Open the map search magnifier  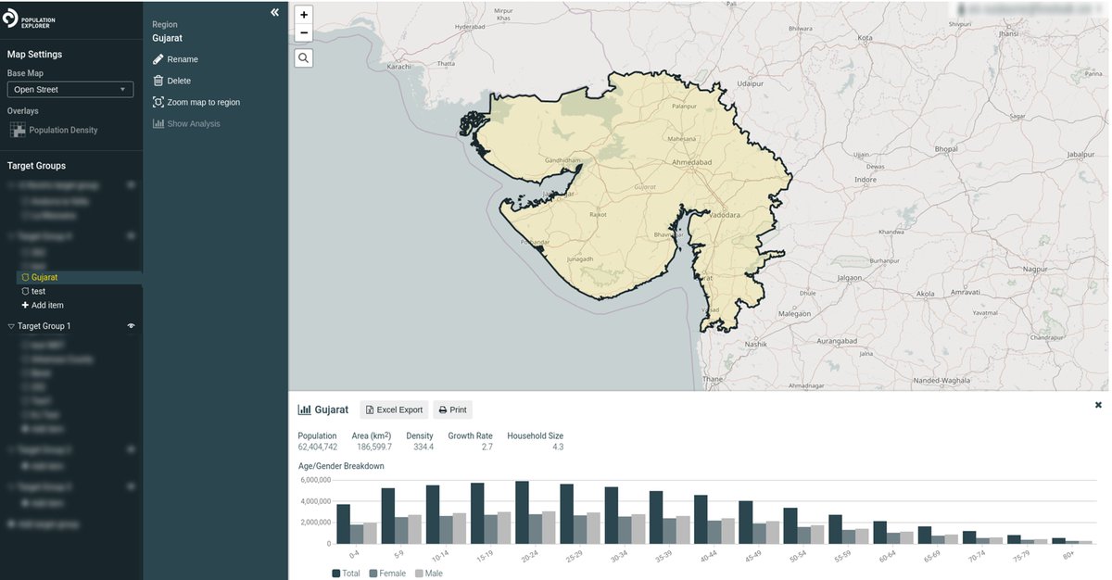304,58
